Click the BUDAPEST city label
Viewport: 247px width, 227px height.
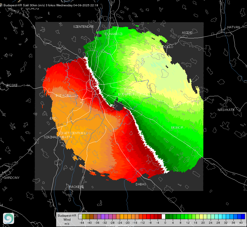pyautogui.click(x=126, y=94)
